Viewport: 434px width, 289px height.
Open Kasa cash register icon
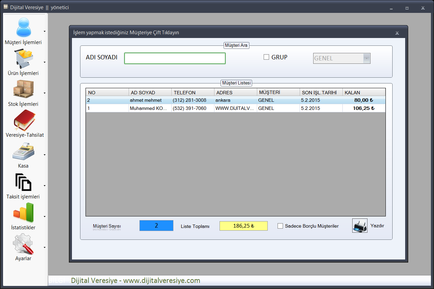[23, 151]
